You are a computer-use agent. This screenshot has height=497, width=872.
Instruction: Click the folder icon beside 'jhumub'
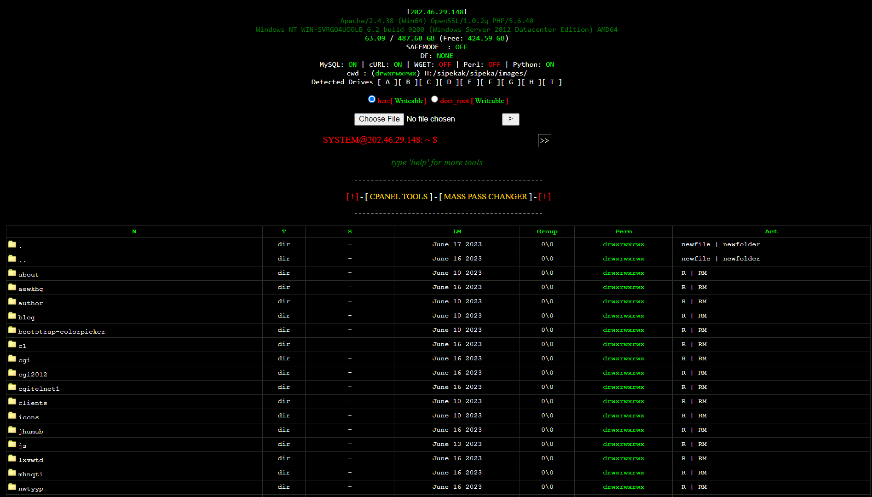[x=12, y=429]
